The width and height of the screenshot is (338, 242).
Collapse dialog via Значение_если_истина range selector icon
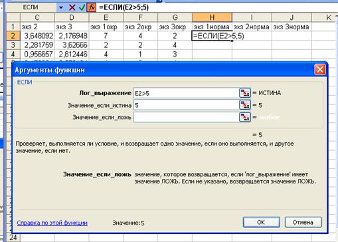244,105
